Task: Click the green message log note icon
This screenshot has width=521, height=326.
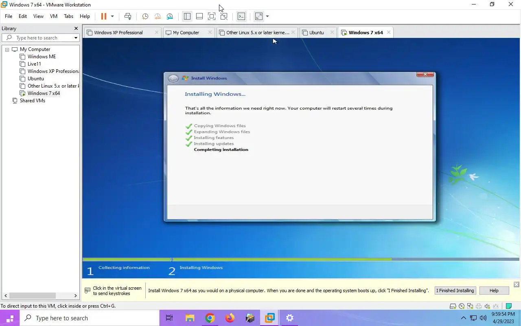Action: (x=508, y=306)
